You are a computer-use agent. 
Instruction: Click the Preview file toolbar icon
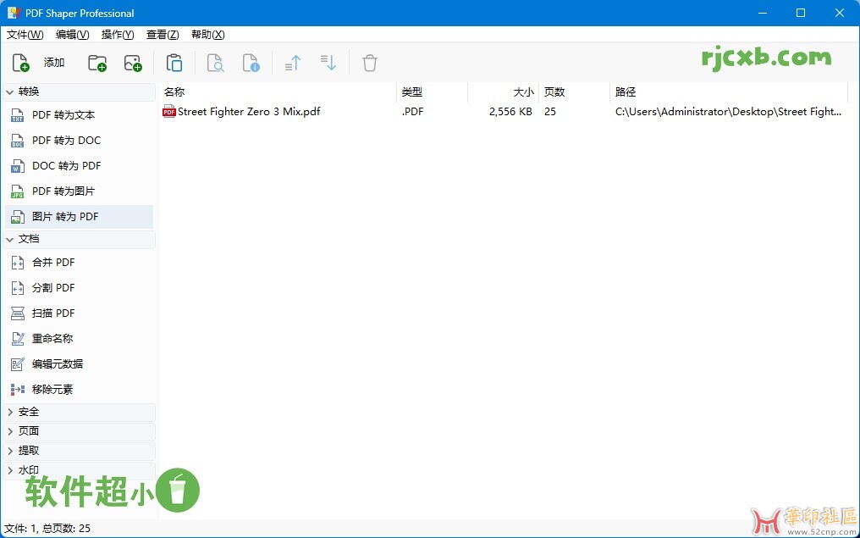pyautogui.click(x=215, y=63)
